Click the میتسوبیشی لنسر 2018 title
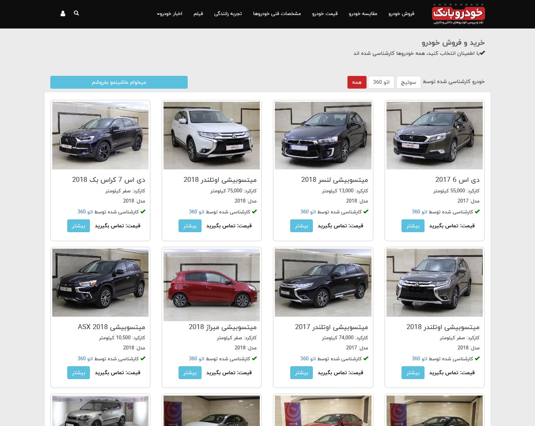 335,180
